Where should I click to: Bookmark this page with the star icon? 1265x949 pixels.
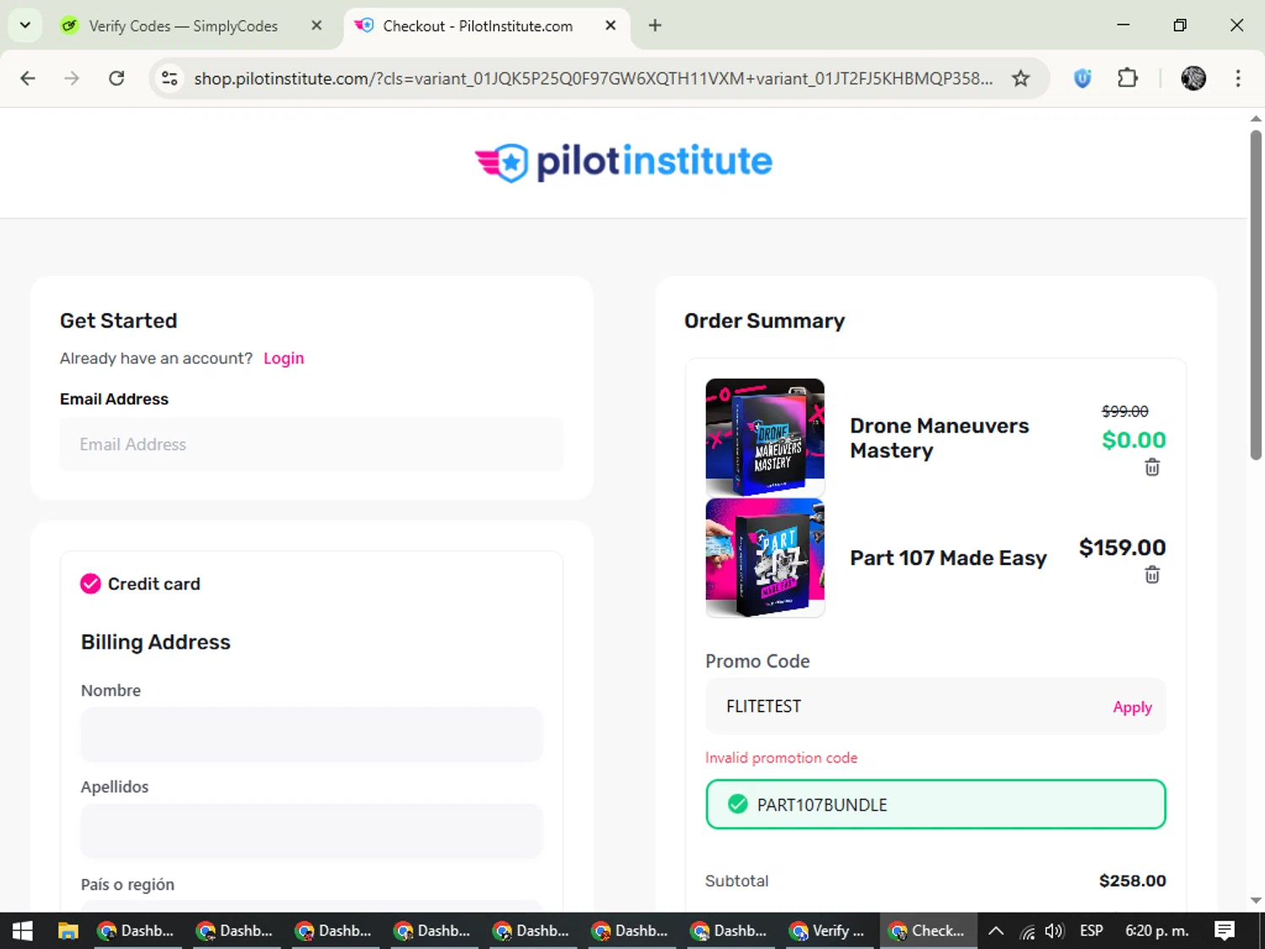tap(1020, 78)
